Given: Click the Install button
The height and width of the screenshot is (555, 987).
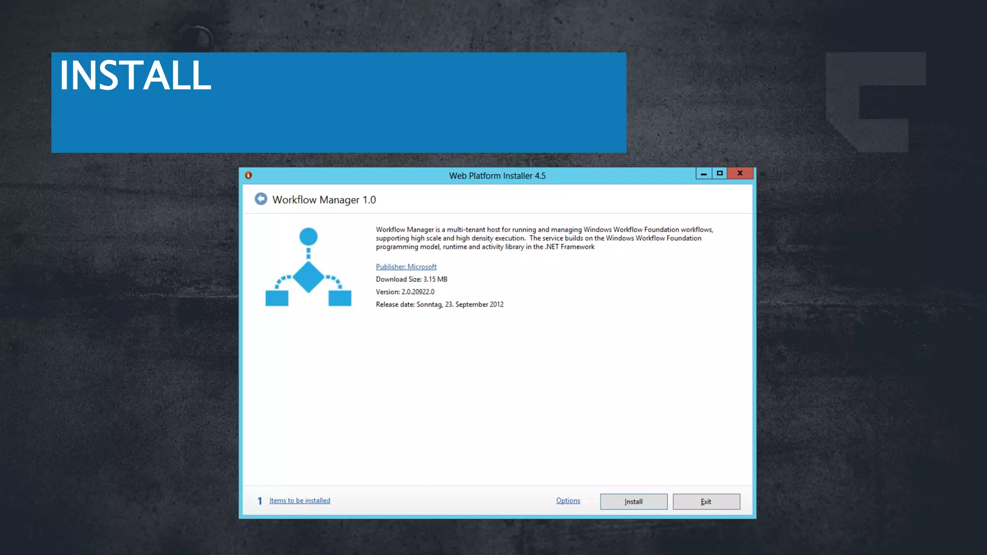Looking at the screenshot, I should tap(634, 502).
